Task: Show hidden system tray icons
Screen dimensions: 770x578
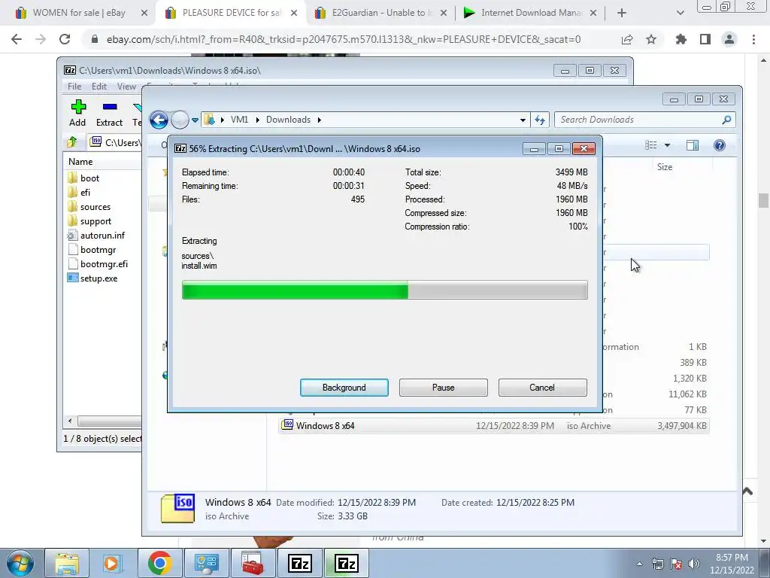Action: coord(639,564)
